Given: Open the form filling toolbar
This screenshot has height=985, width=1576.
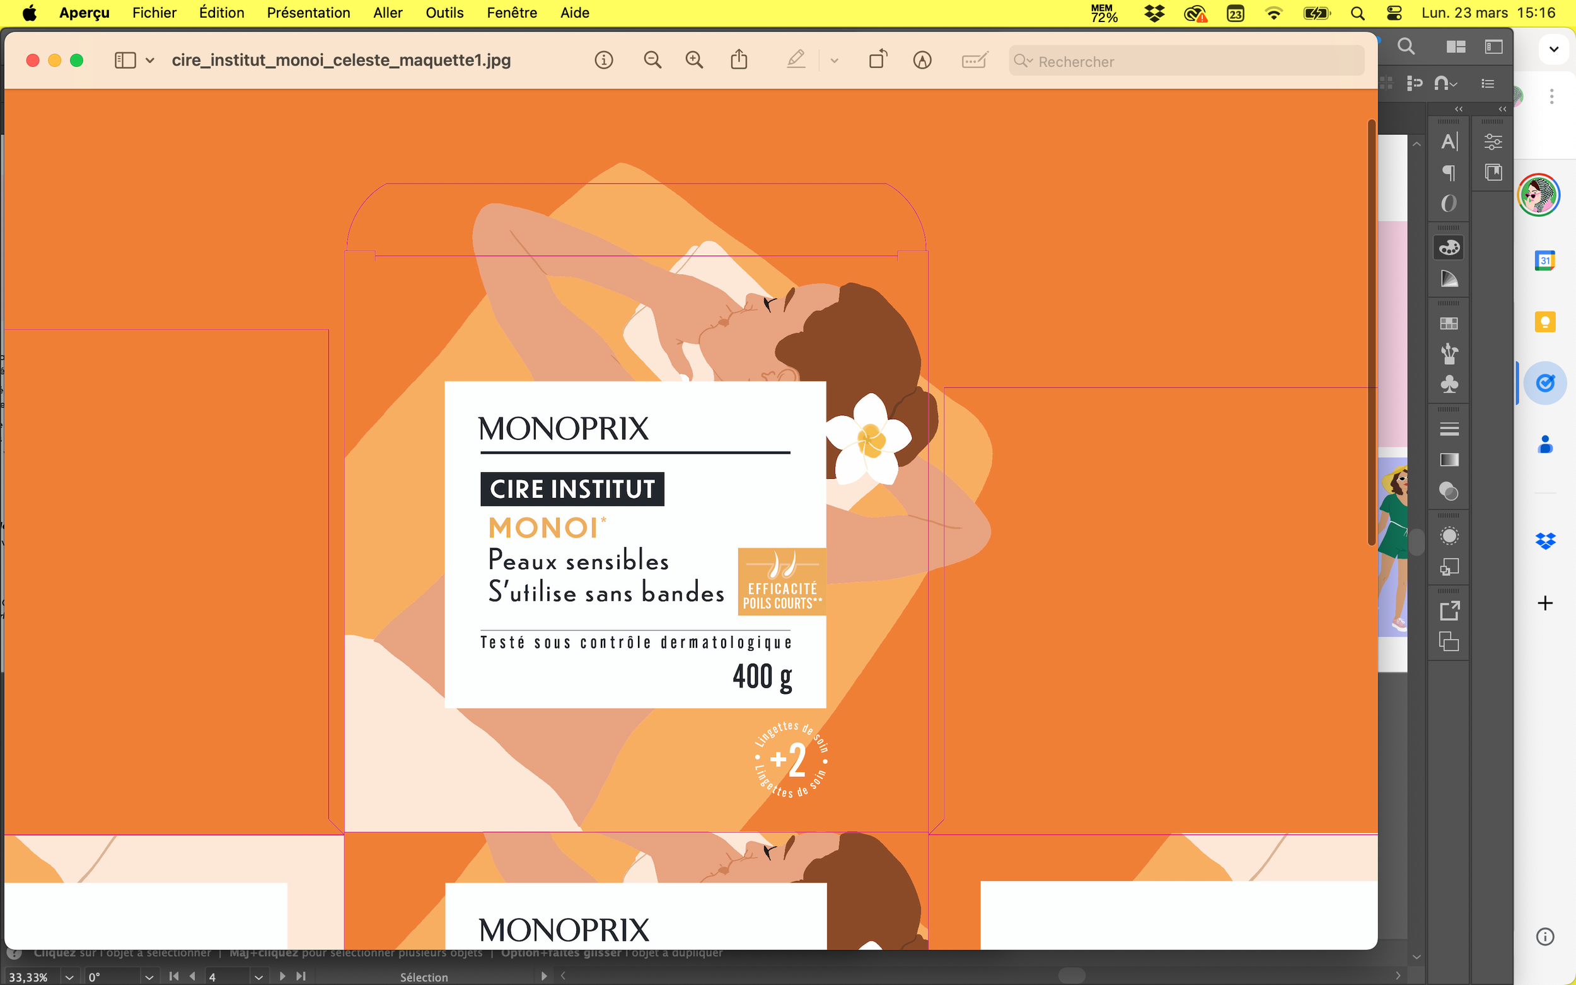Looking at the screenshot, I should (975, 60).
